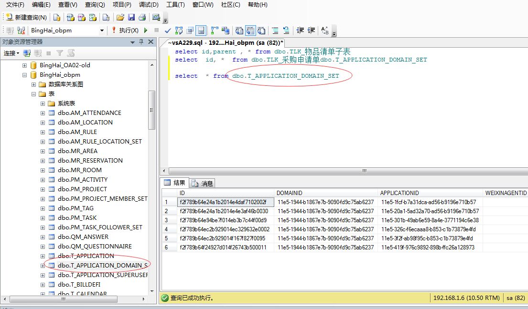Expand the 数据库关系图 folder
This screenshot has width=528, height=309.
(33, 84)
